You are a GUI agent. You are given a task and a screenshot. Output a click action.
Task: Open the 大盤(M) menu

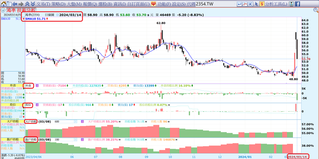(74, 4)
